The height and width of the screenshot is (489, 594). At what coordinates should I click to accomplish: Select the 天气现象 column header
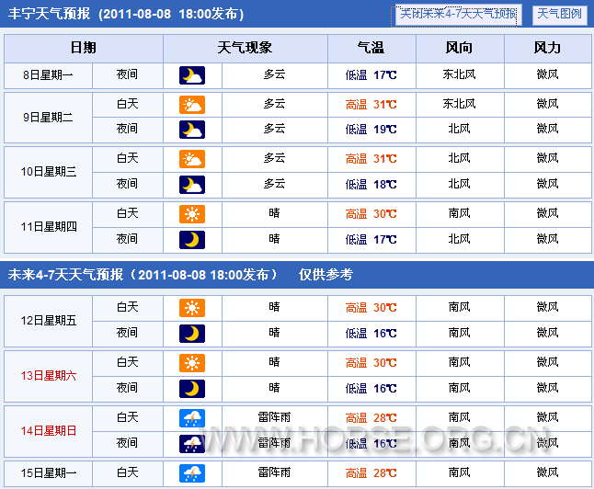coord(246,48)
